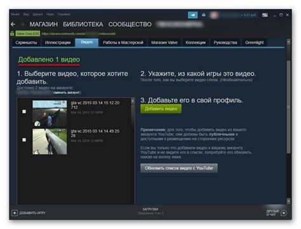Switch to Big Picture mode icon
This screenshot has height=229, width=301.
pos(265,15)
